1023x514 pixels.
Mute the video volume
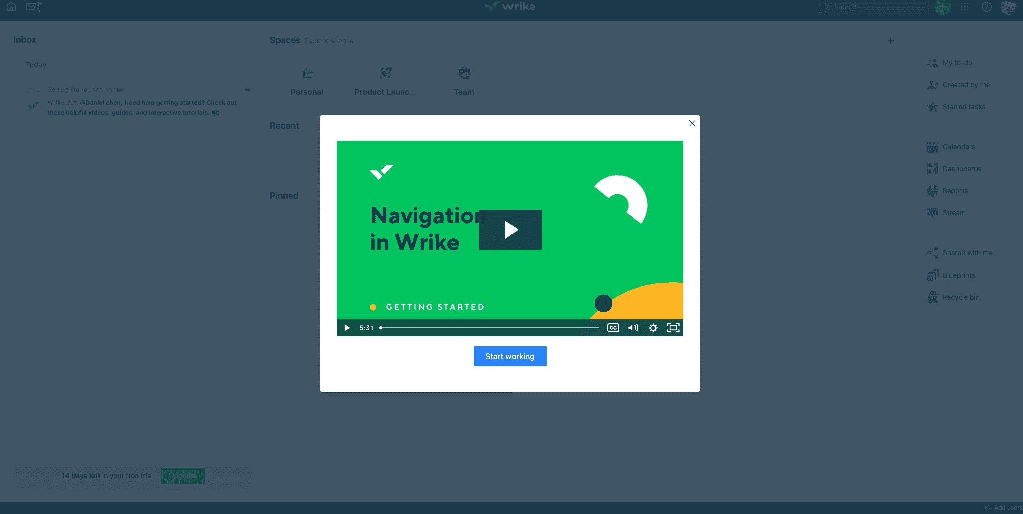(633, 328)
